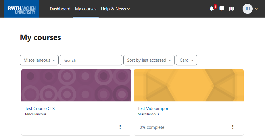Open the Test Course CLS link
Screen dimensions: 265x136
click(40, 109)
